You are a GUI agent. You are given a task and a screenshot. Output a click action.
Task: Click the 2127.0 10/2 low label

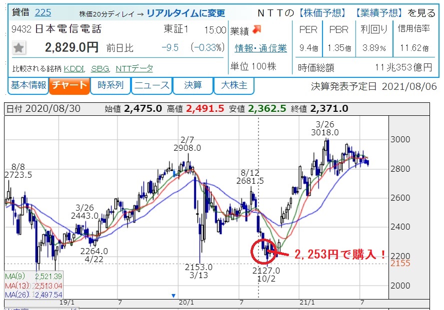point(266,275)
